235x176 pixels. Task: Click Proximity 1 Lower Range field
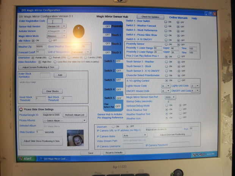(158, 48)
